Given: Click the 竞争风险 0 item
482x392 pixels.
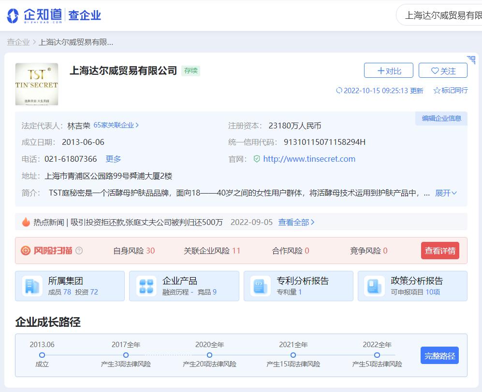Looking at the screenshot, I should tap(368, 251).
